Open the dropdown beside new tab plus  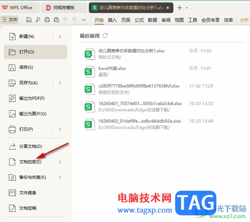[187, 8]
